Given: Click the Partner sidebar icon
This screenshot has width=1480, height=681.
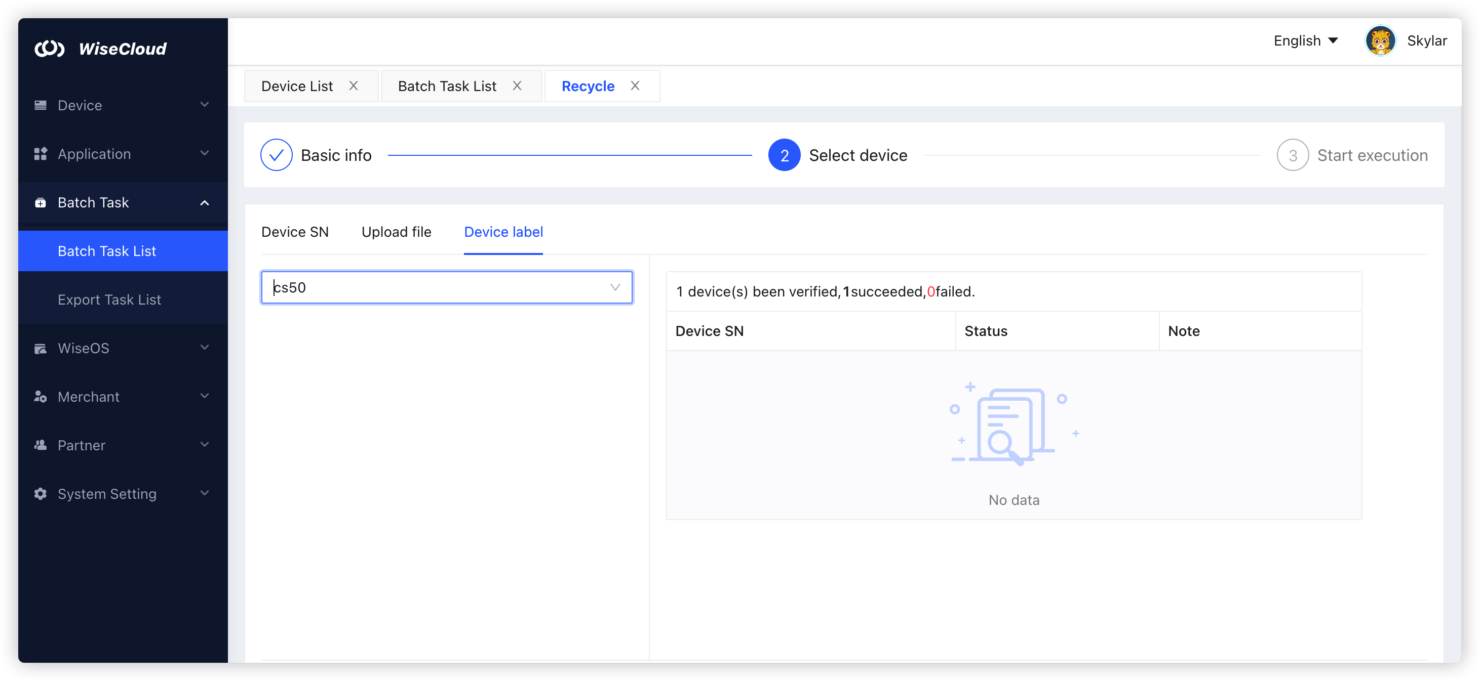Looking at the screenshot, I should tap(40, 445).
